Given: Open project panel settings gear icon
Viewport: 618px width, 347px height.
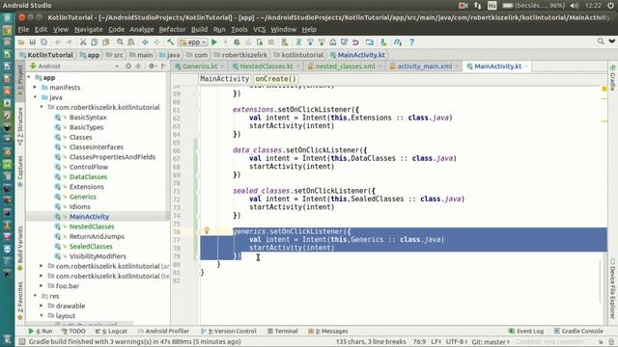Looking at the screenshot, I should [152, 67].
